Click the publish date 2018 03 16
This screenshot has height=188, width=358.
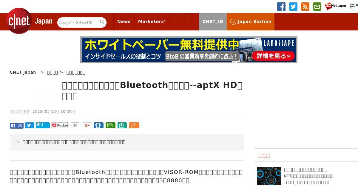[x=54, y=112]
